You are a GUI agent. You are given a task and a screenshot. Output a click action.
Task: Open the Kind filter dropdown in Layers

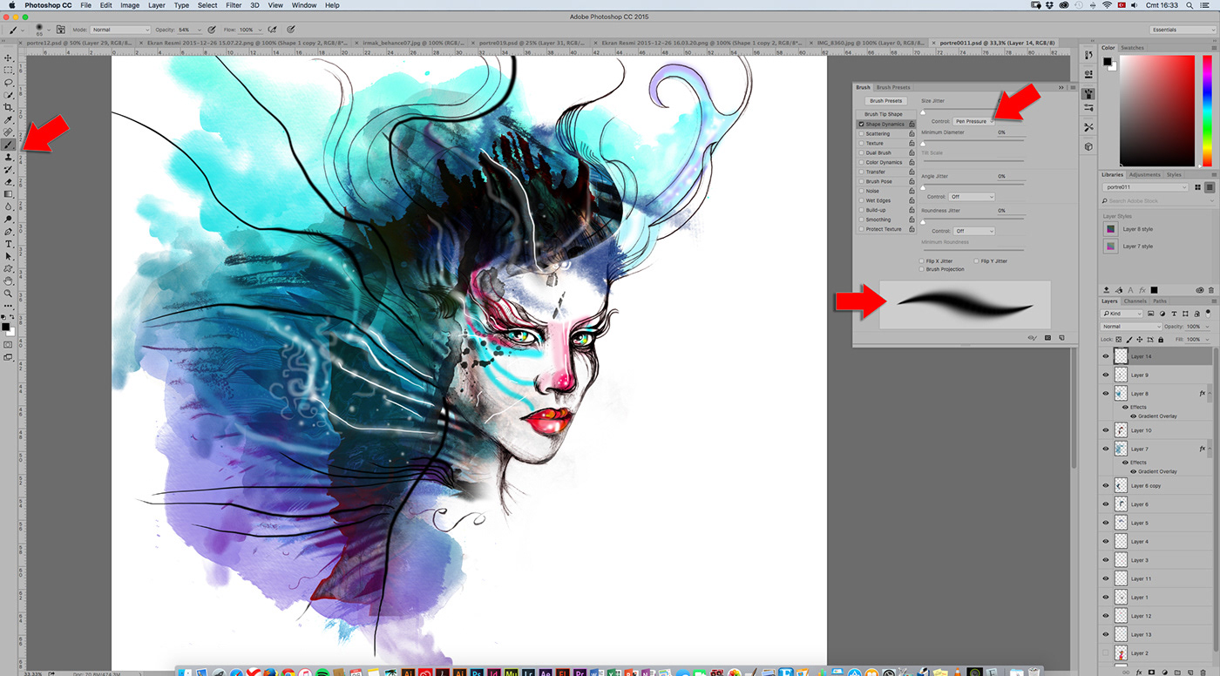pyautogui.click(x=1122, y=314)
